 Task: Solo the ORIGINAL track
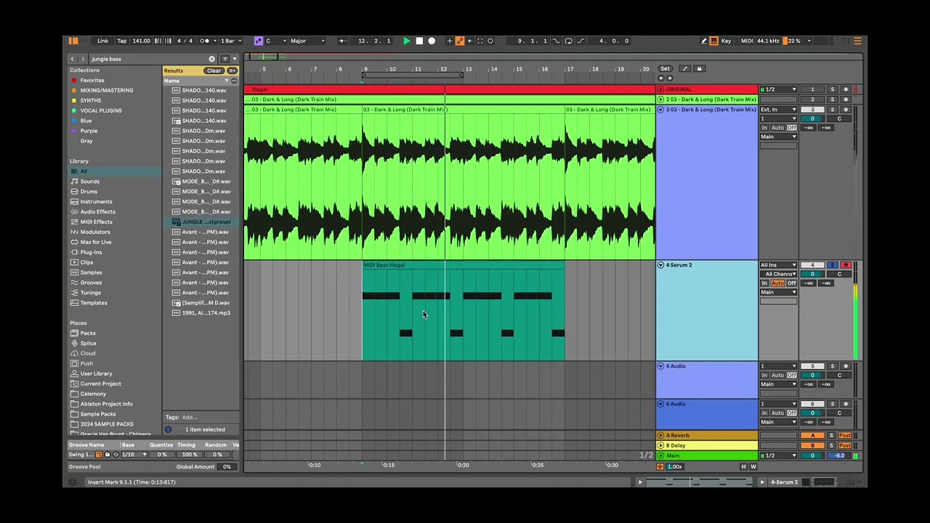pyautogui.click(x=833, y=89)
